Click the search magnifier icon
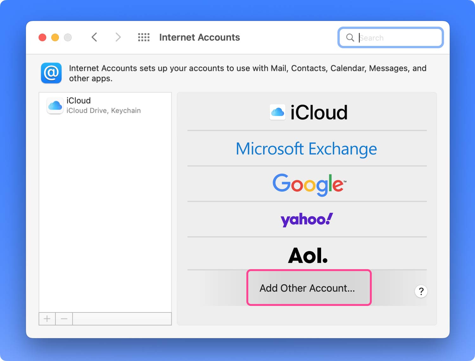The height and width of the screenshot is (361, 475). click(x=350, y=38)
